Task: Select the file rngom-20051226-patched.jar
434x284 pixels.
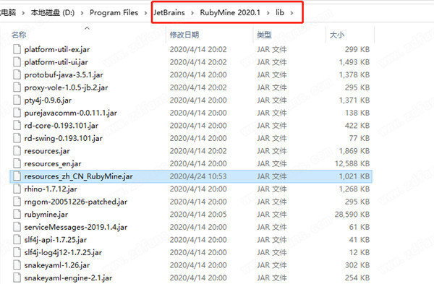Action: click(76, 202)
